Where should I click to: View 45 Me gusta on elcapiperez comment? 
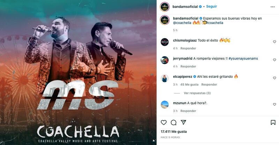(x=189, y=84)
